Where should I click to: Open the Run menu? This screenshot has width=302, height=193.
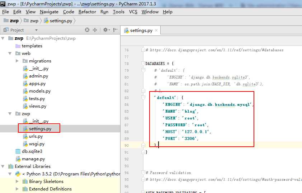coord(104,12)
